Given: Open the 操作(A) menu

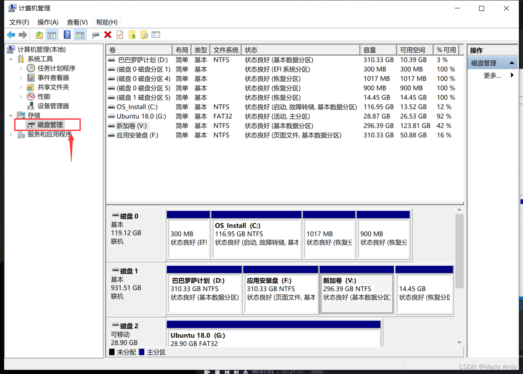Looking at the screenshot, I should coord(48,22).
